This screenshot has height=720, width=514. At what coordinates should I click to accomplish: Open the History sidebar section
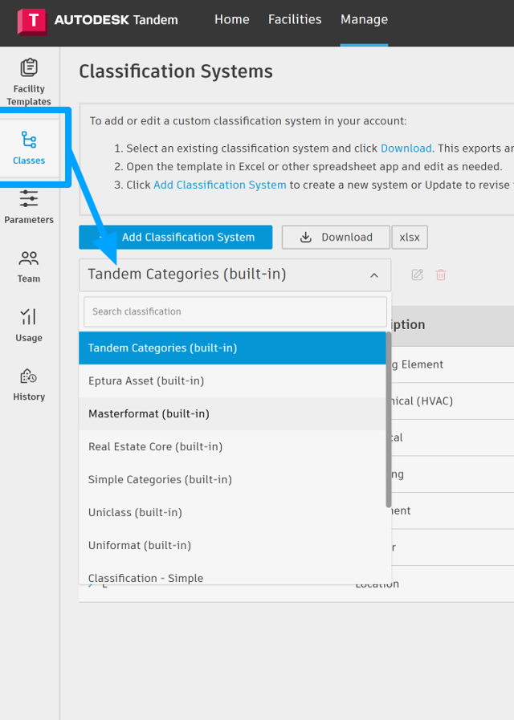click(29, 384)
